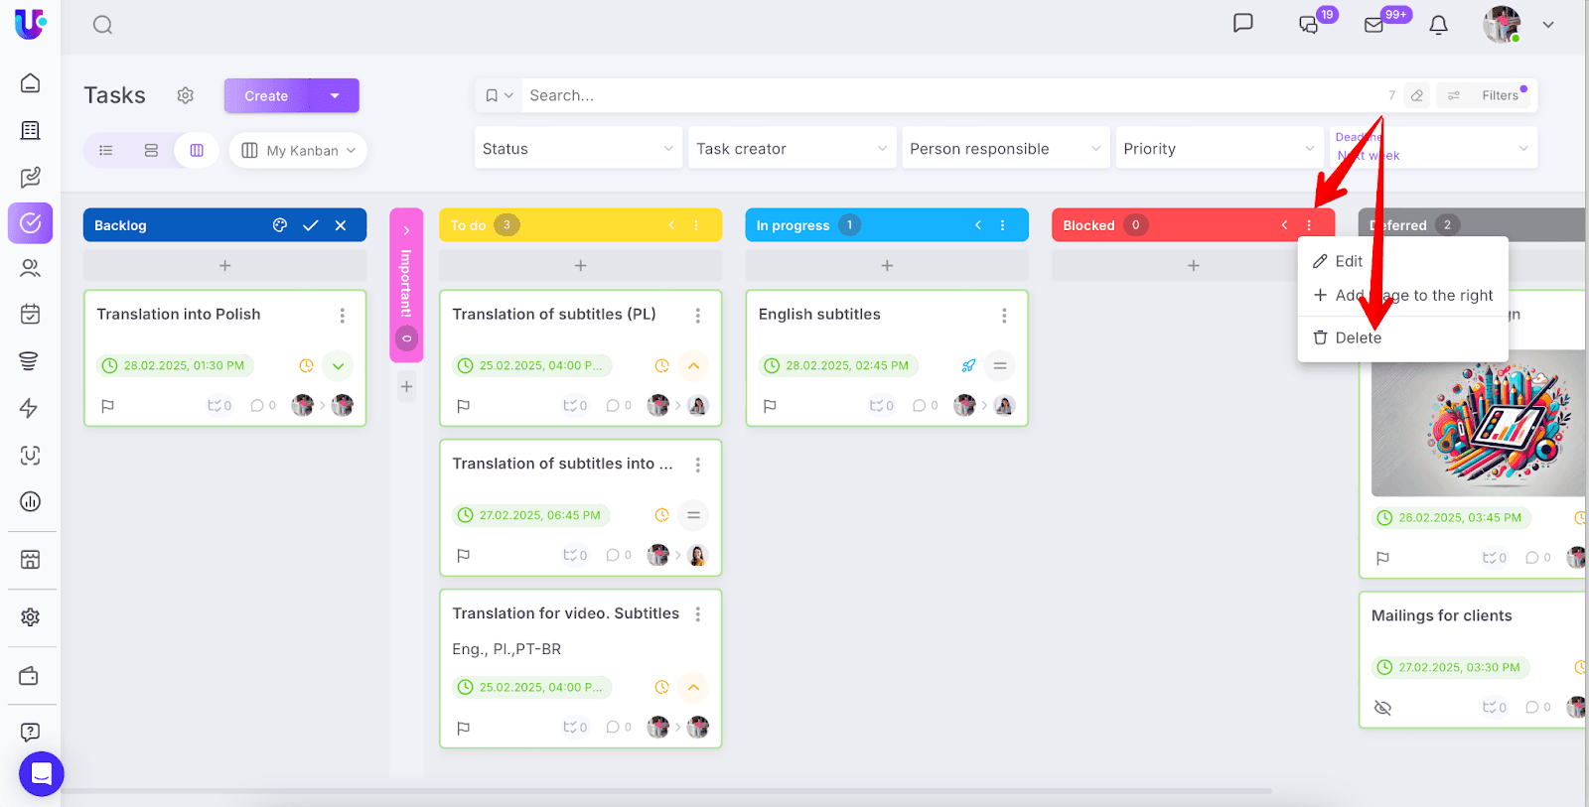Click the Search input field
Viewport: 1589px width, 807px height.
(943, 95)
